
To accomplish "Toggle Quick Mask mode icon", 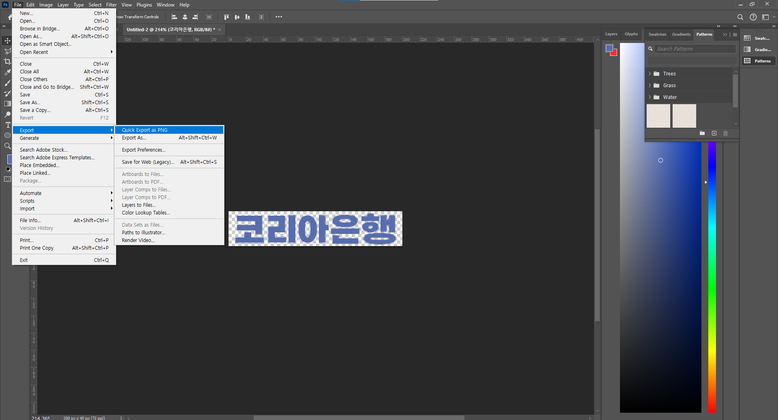I will pos(7,179).
